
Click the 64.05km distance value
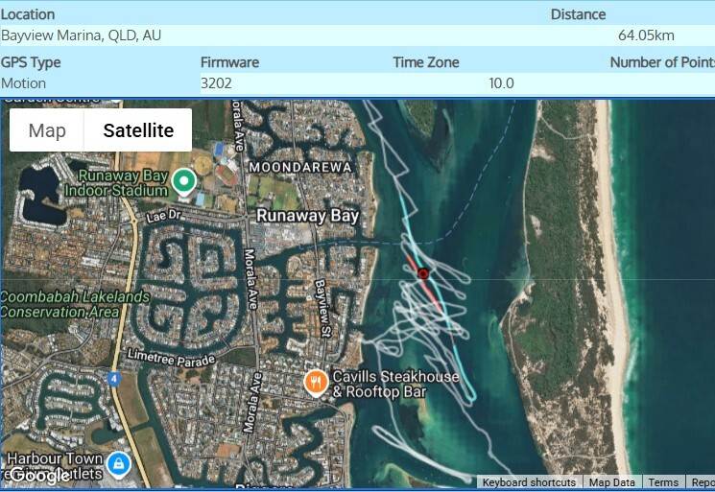[646, 35]
